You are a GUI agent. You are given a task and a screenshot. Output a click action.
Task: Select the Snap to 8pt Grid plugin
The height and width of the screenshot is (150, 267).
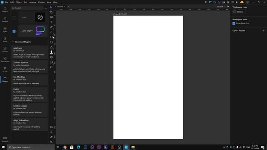pyautogui.click(x=29, y=67)
